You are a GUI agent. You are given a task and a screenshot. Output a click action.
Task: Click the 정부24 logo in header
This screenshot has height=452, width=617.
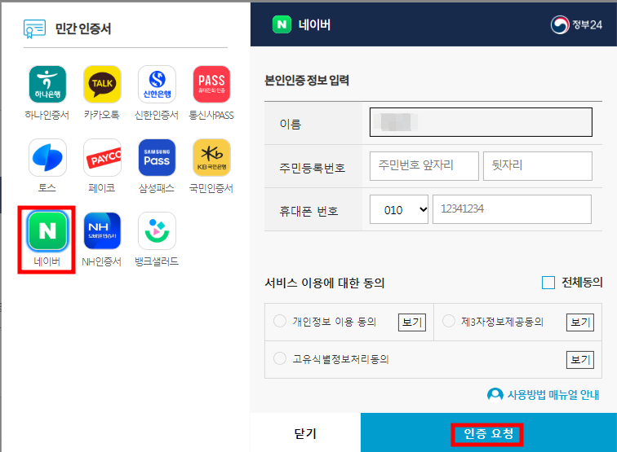576,24
